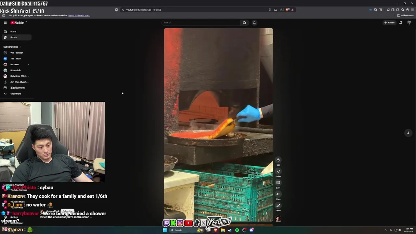416x234 pixels.
Task: Open the Brave Rewards triangle icon
Action: click(x=292, y=10)
